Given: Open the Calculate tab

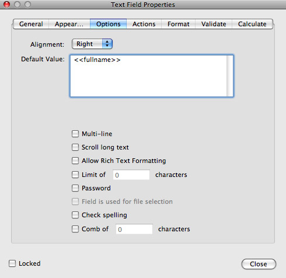Looking at the screenshot, I should tap(252, 24).
